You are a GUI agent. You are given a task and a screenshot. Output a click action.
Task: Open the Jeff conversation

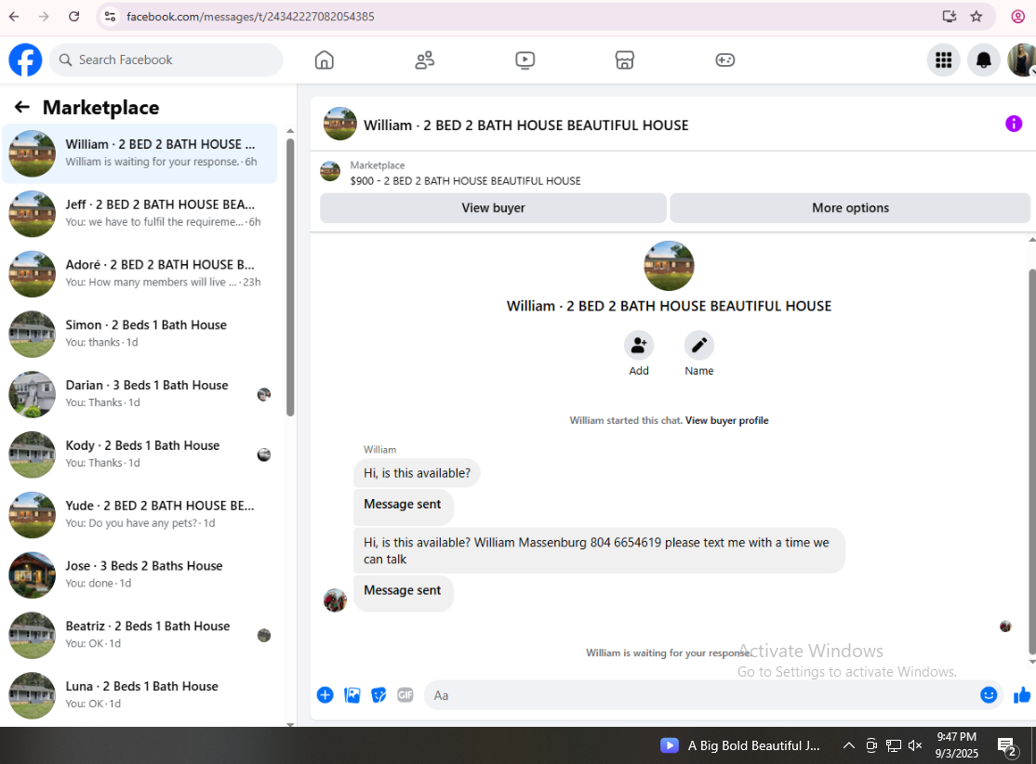140,213
